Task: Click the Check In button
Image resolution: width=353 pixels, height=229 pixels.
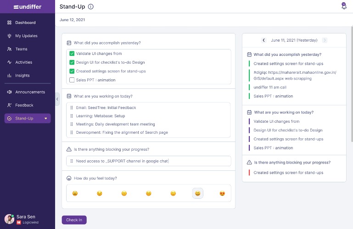Action: pos(74,220)
